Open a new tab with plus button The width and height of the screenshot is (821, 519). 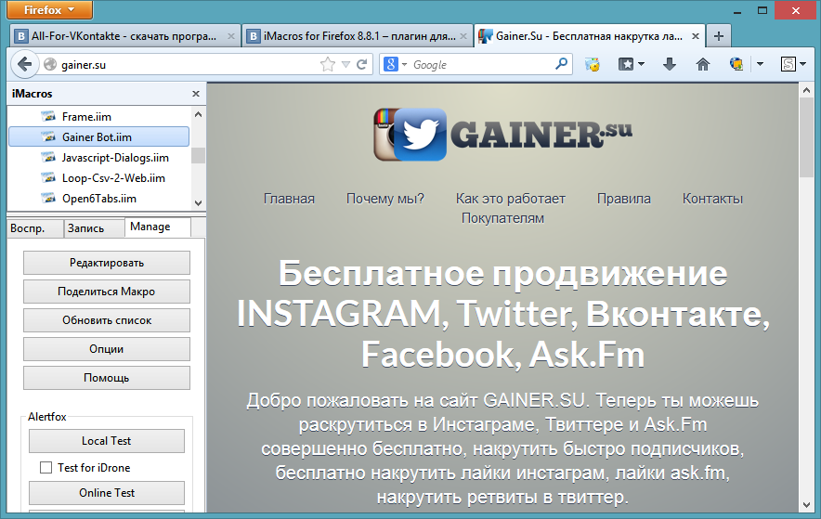[719, 36]
